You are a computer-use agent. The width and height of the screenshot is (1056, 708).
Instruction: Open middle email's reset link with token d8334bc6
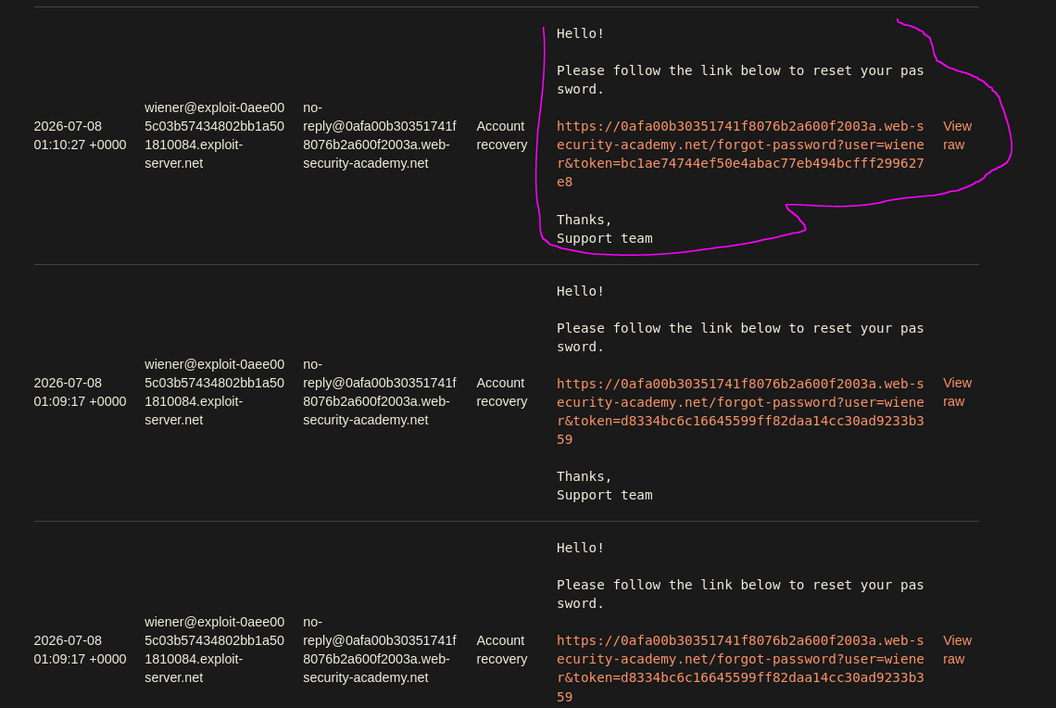click(740, 411)
